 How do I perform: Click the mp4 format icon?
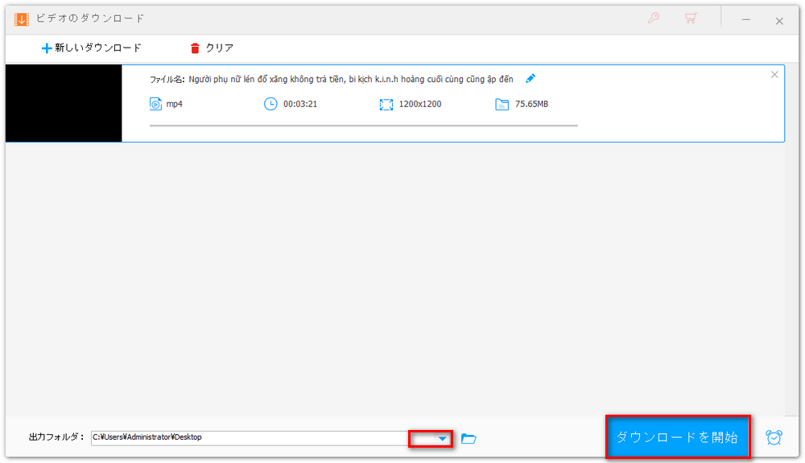[155, 104]
